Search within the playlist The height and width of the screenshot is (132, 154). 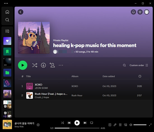[x=124, y=65]
